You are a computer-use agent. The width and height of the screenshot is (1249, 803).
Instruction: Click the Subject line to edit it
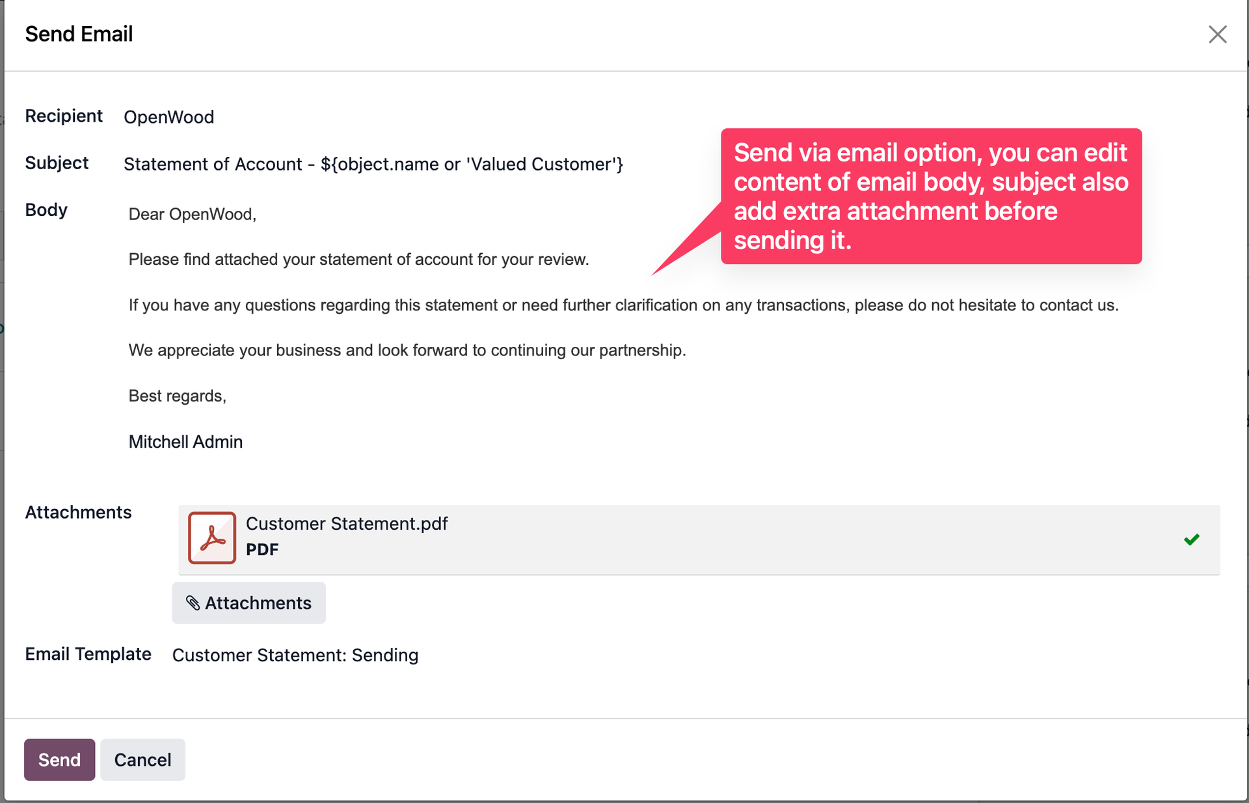click(373, 164)
